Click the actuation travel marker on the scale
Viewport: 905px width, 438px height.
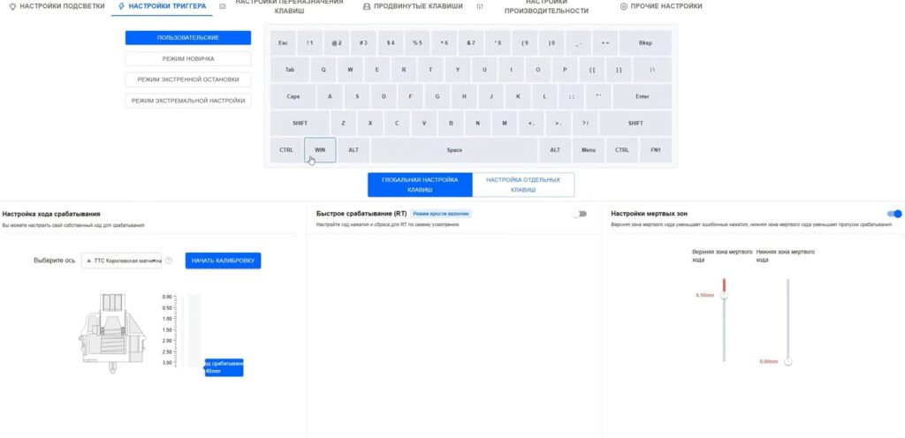pyautogui.click(x=224, y=367)
